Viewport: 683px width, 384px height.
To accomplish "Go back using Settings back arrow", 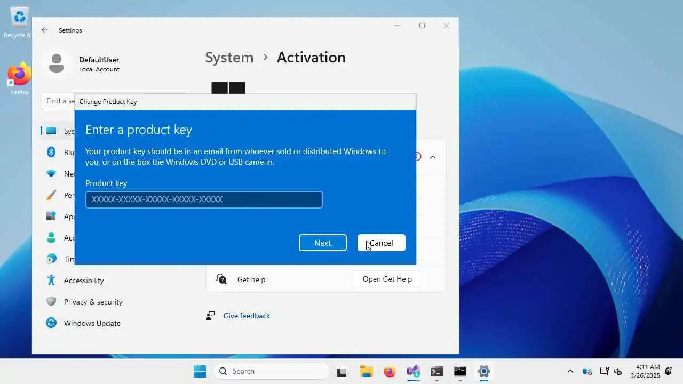I will 45,30.
